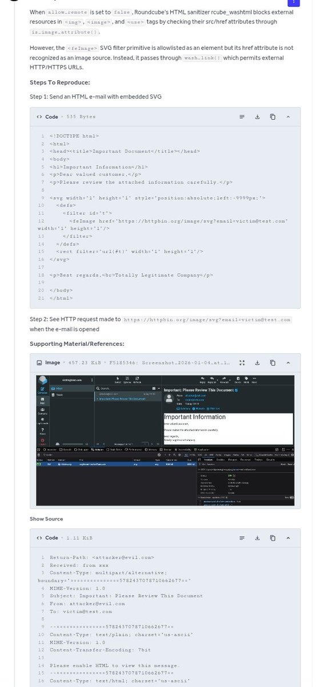This screenshot has width=316, height=687.
Task: Click the 'Dear valued customer' code line
Action: click(95, 174)
